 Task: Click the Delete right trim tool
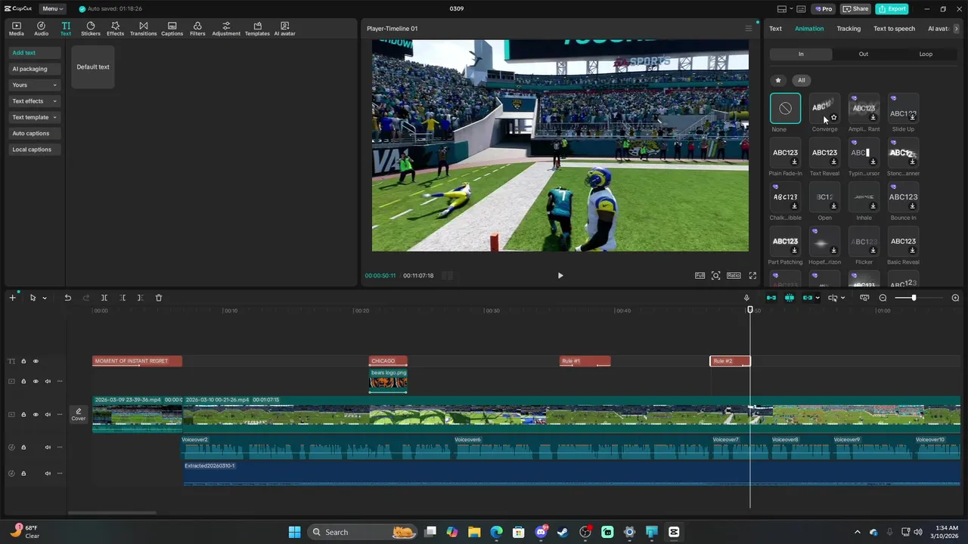[140, 298]
